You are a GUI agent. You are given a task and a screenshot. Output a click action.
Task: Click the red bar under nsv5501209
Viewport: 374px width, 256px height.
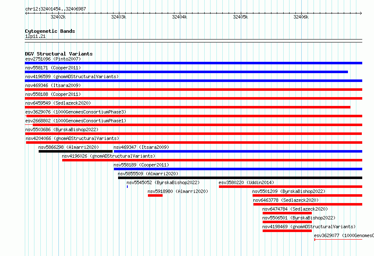pyautogui.click(x=308, y=195)
